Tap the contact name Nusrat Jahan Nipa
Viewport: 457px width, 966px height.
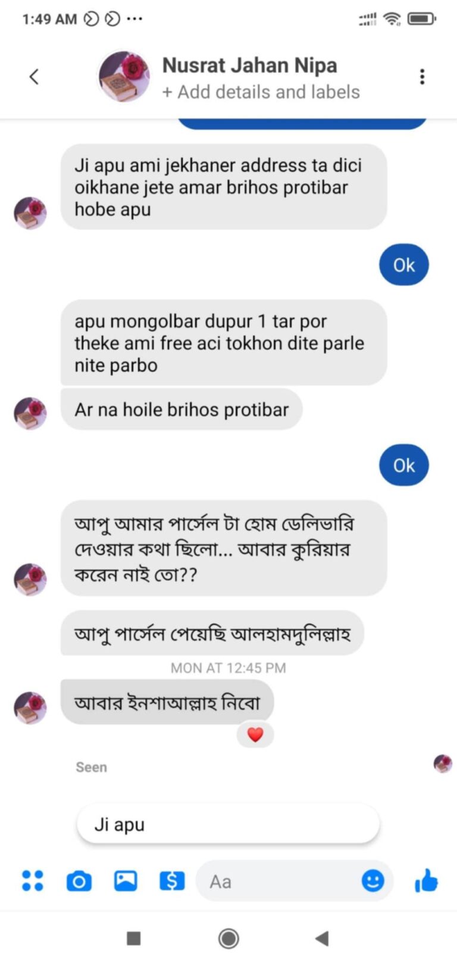click(x=249, y=65)
